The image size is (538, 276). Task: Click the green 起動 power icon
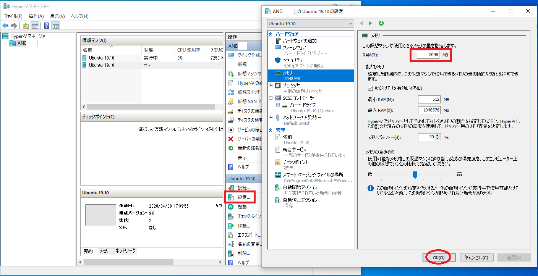[231, 207]
